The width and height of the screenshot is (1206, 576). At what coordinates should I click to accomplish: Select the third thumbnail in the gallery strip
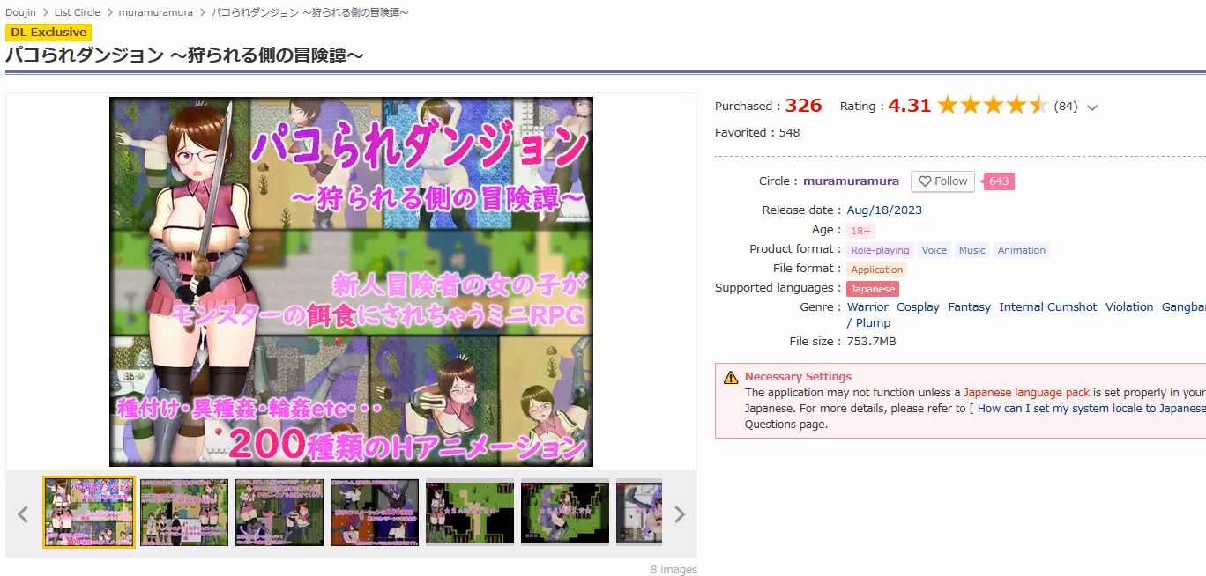pyautogui.click(x=279, y=513)
